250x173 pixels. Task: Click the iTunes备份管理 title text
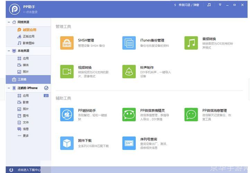(152, 40)
